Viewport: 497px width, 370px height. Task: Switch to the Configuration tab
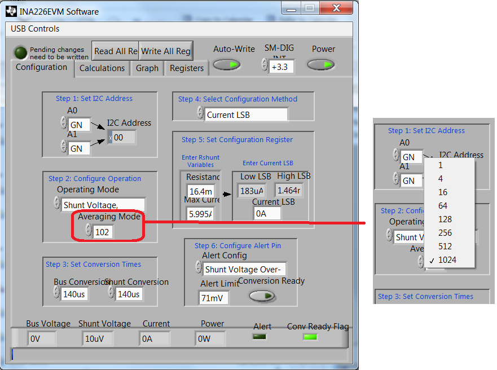tap(42, 67)
